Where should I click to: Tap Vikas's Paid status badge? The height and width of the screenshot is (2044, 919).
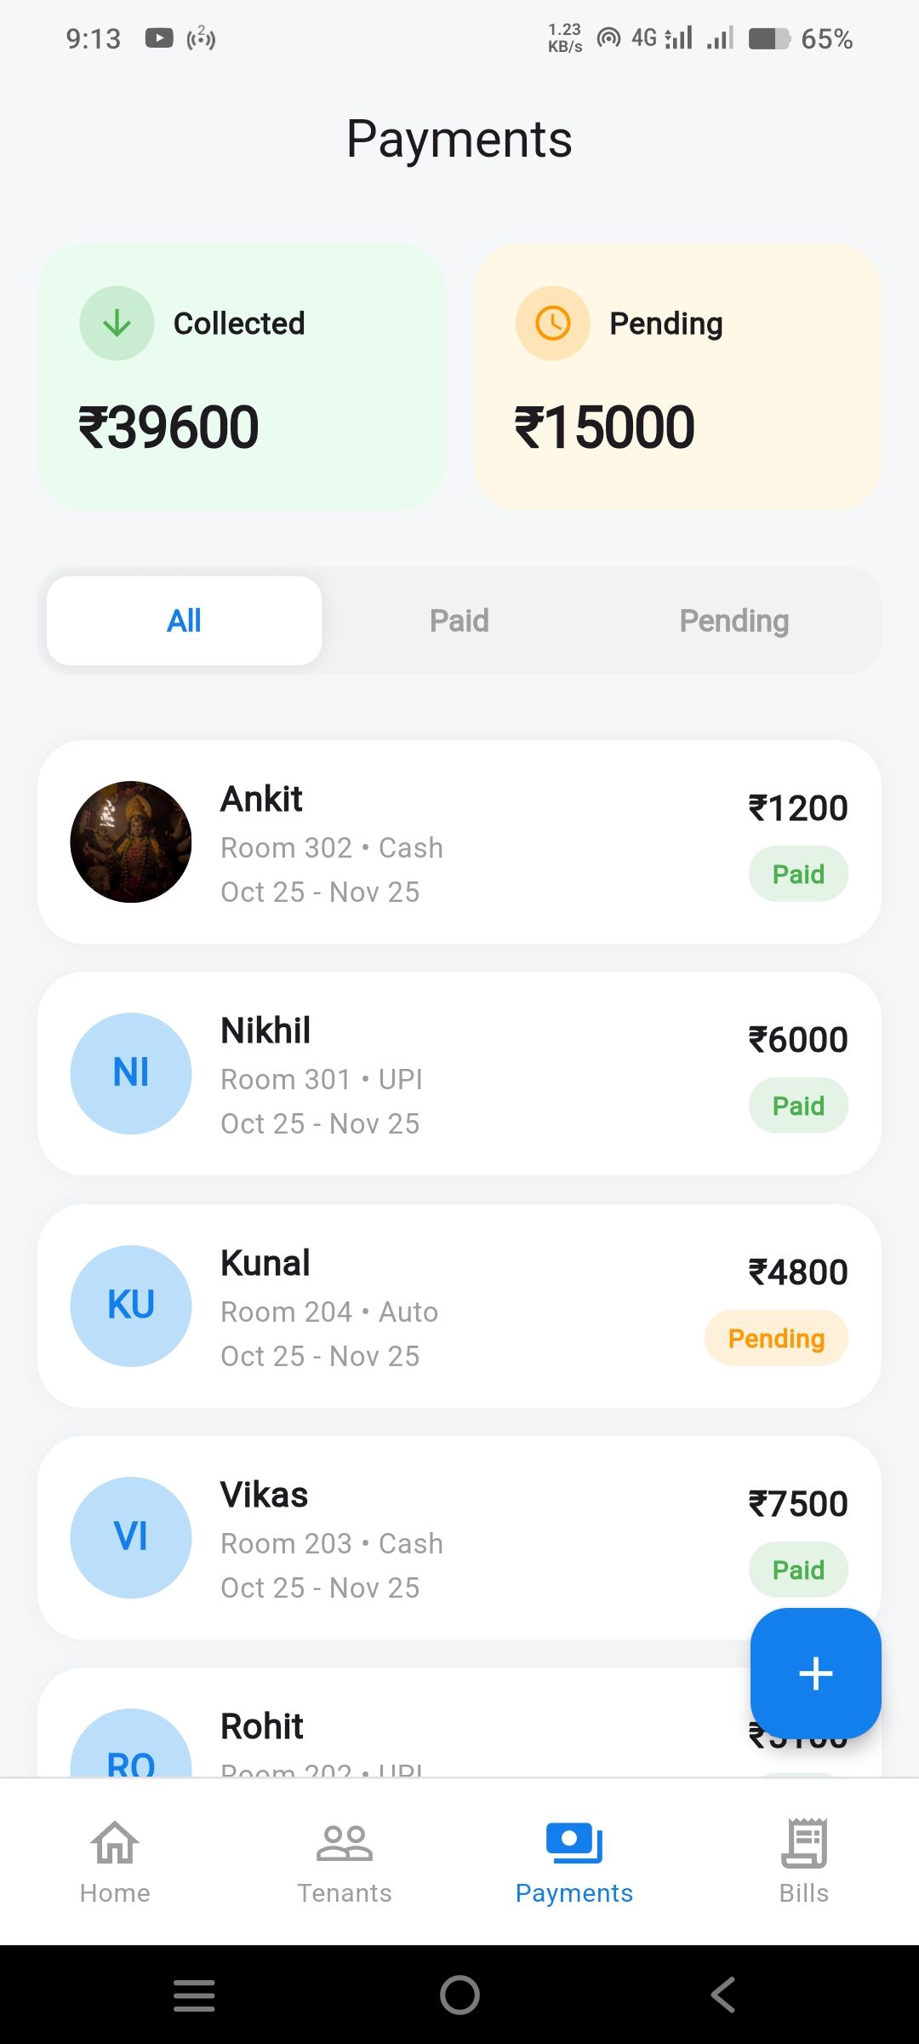pos(798,1570)
